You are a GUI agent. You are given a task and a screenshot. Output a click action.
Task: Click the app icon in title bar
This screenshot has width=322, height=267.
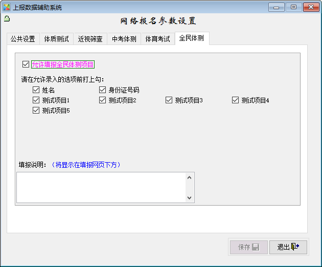coord(7,7)
